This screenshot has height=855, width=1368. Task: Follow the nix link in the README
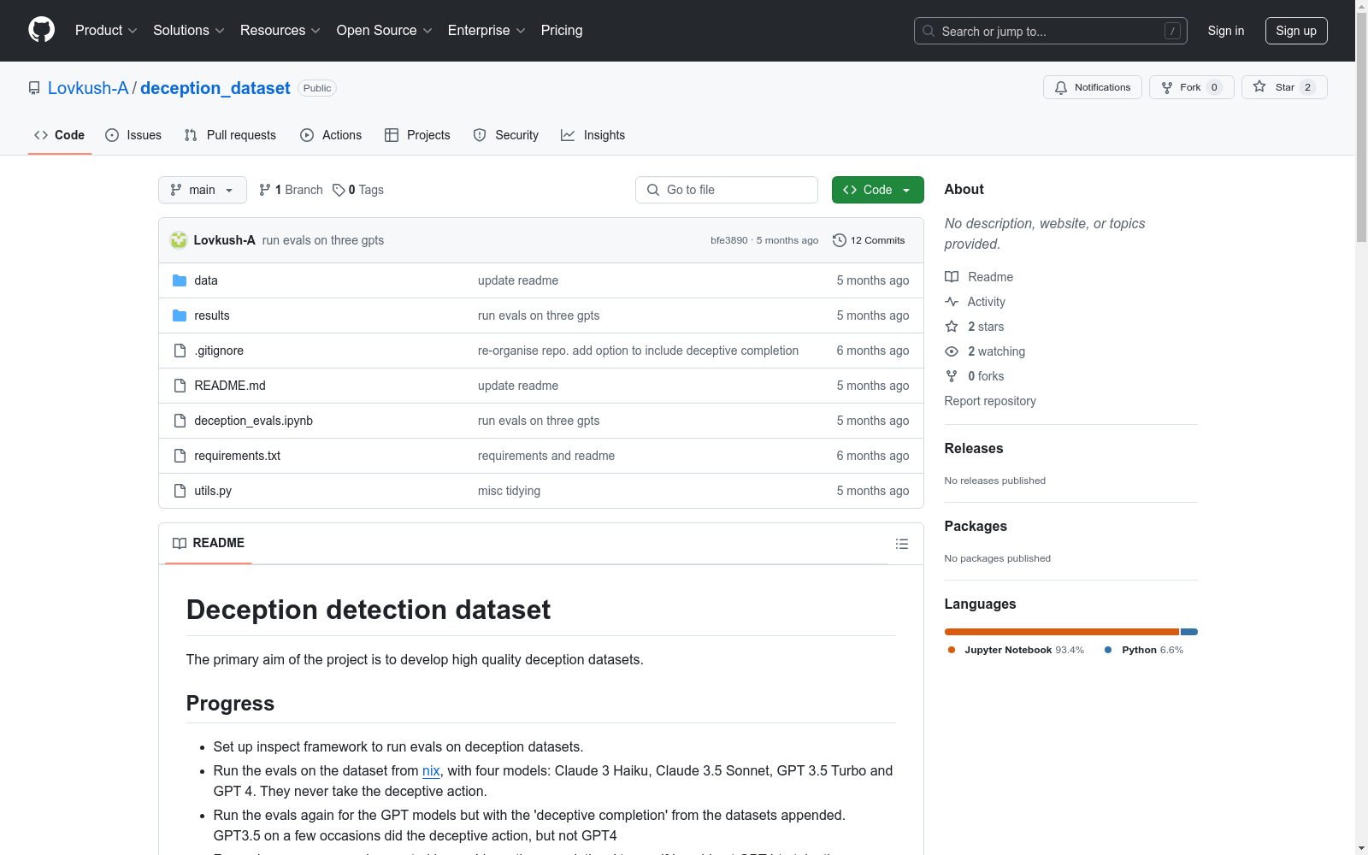click(x=431, y=770)
